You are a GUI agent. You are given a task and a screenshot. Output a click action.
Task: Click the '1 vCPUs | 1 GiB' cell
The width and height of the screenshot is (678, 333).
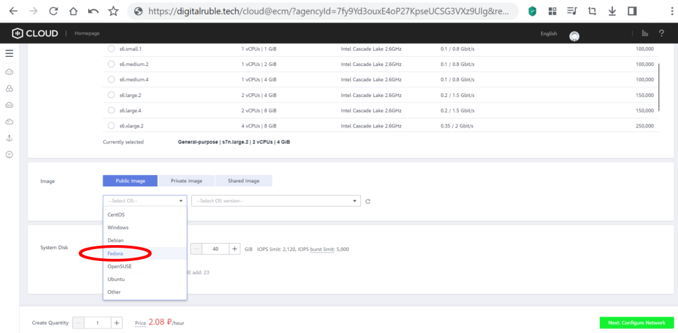[x=259, y=49]
